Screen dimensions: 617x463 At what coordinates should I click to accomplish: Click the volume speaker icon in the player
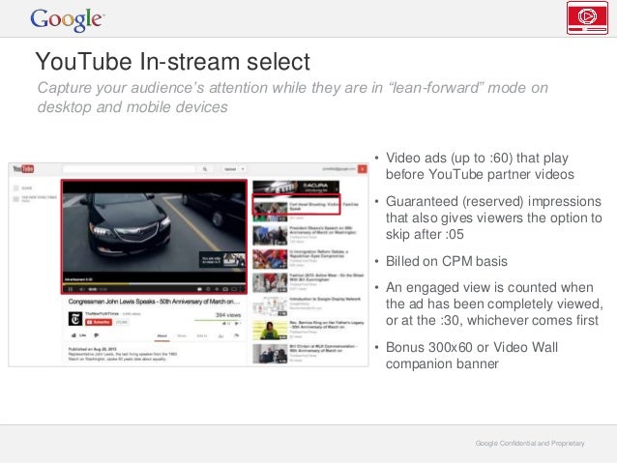click(82, 289)
